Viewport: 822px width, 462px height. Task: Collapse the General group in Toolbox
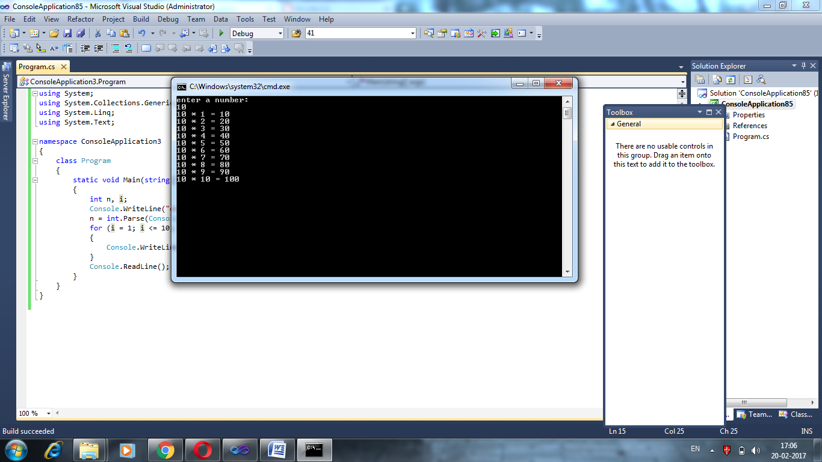612,124
